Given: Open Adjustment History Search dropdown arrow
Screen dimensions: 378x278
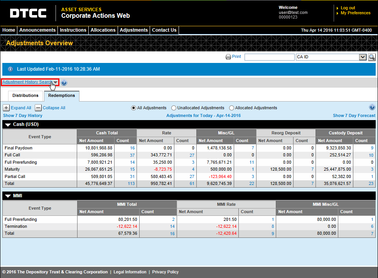Looking at the screenshot, I should point(56,82).
